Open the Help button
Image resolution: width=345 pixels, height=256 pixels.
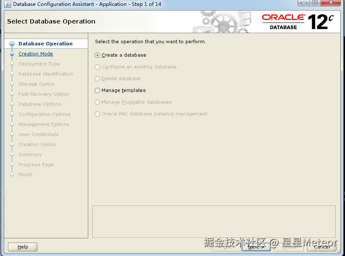tap(23, 247)
